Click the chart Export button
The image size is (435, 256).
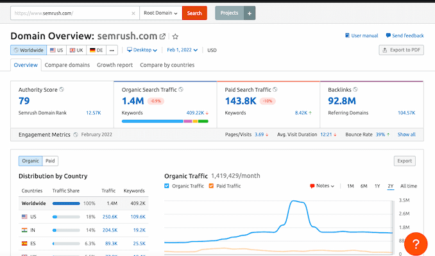point(404,161)
